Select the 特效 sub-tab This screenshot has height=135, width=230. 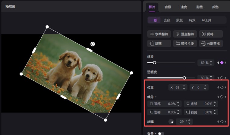(x=192, y=20)
